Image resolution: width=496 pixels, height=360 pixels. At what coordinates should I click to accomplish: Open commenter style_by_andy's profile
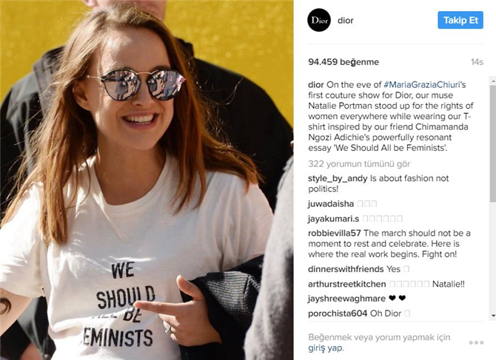pyautogui.click(x=338, y=178)
